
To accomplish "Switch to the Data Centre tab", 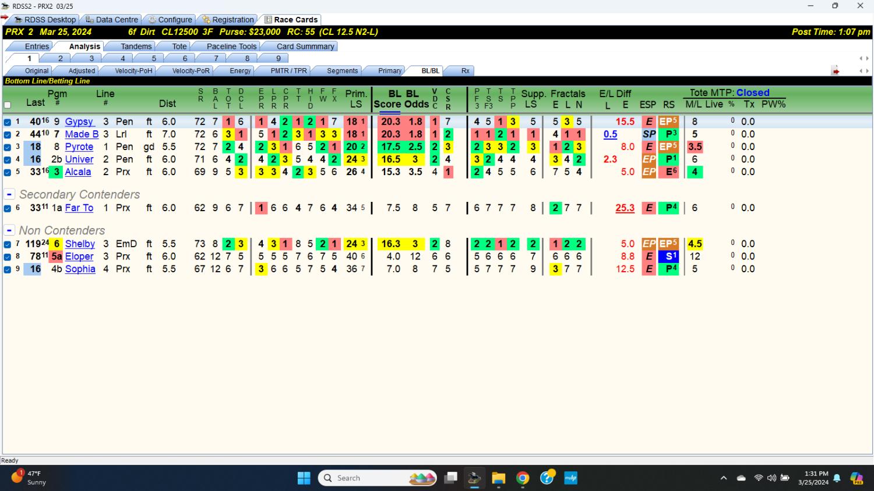I will [111, 20].
